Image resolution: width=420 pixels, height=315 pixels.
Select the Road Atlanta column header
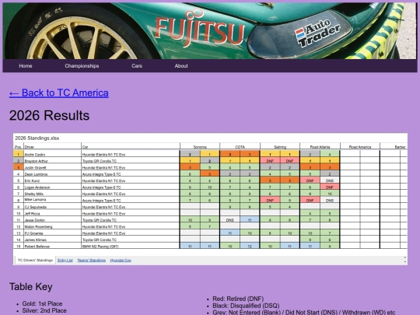pyautogui.click(x=320, y=147)
